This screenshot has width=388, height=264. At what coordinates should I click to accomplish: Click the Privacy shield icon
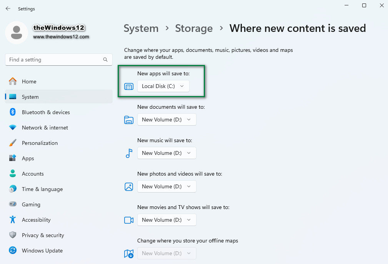point(13,235)
